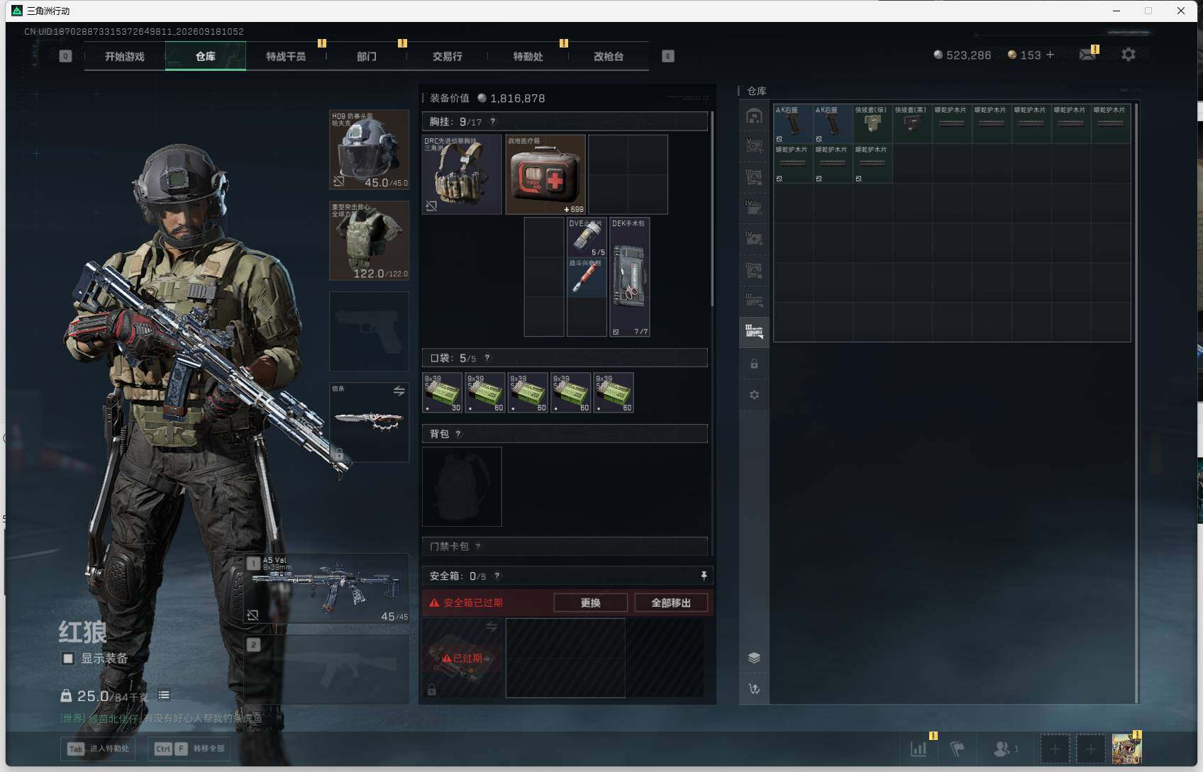Viewport: 1203px width, 772px height.
Task: Swap the melee knife using the arrows icon
Action: tap(399, 391)
